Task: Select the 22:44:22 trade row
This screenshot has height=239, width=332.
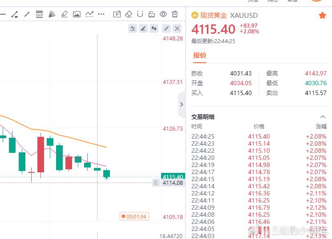Action: 259,151
